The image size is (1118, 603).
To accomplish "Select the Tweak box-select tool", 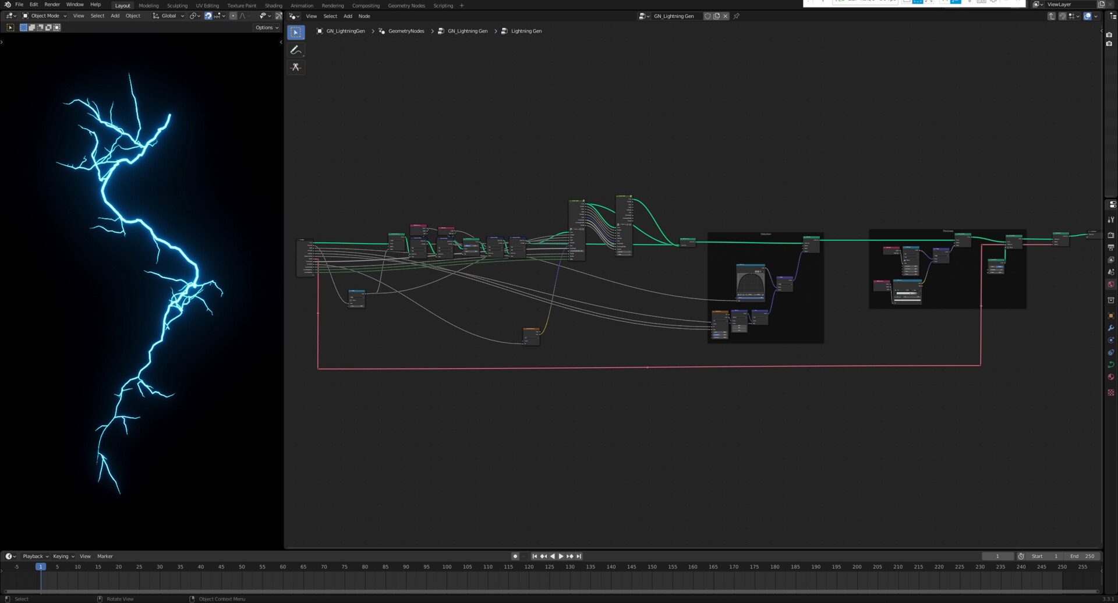I will pos(296,32).
